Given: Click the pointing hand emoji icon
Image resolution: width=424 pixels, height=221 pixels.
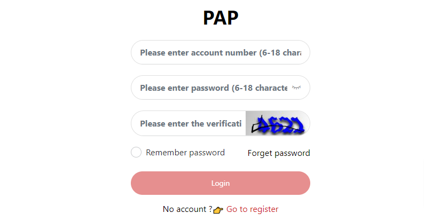Looking at the screenshot, I should tap(218, 210).
